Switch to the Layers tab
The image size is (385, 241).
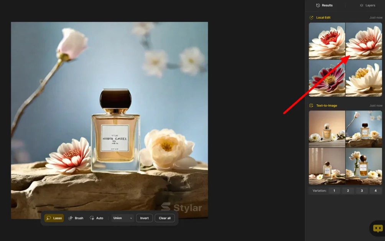pos(367,5)
